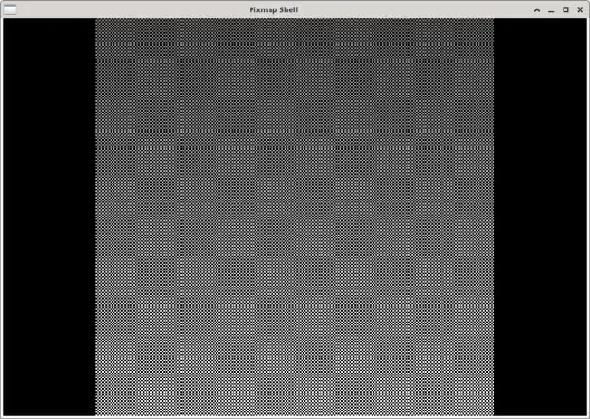Viewport: 590px width, 419px height.
Task: Click the center of the dithered pixmap
Action: (294, 218)
